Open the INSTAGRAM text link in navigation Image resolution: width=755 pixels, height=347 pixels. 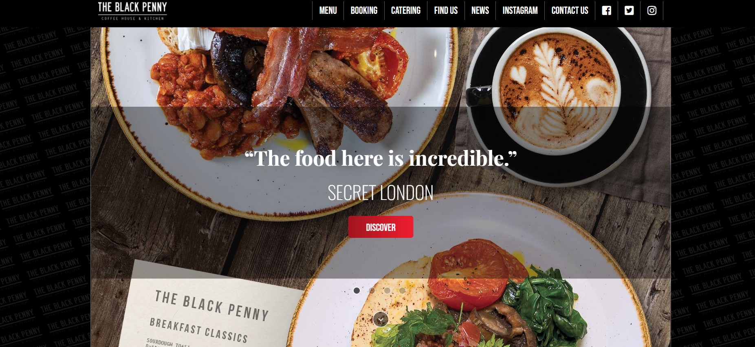tap(520, 11)
